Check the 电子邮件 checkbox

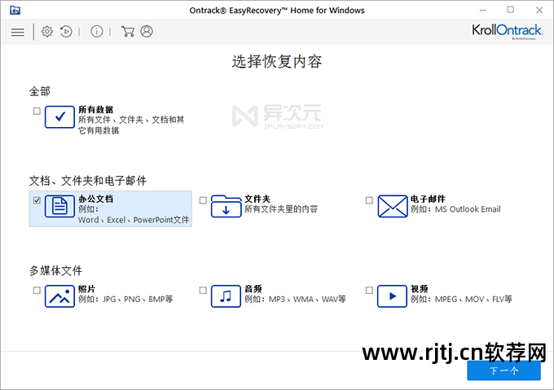[x=369, y=200]
